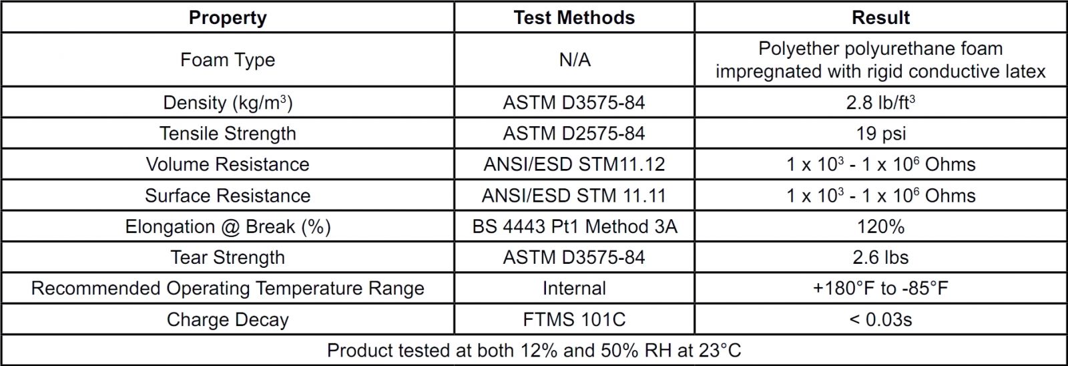Select the Recommended Operating Temperature Range cell
Screen dimensions: 1068x366
(228, 289)
